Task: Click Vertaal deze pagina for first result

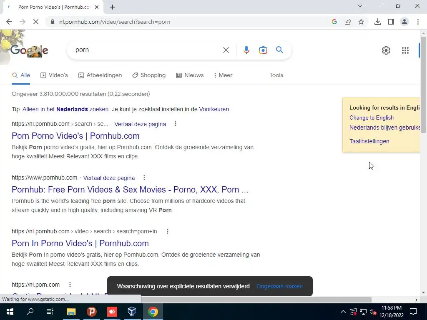Action: click(x=140, y=124)
